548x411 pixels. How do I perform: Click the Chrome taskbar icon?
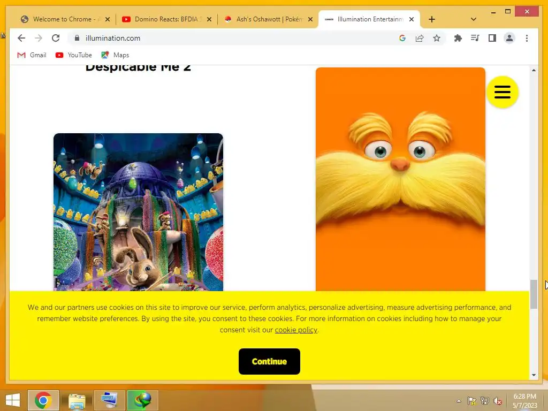[x=43, y=400]
